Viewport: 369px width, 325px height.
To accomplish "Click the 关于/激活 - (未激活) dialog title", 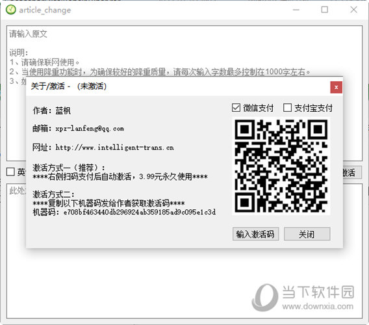I will pos(69,86).
